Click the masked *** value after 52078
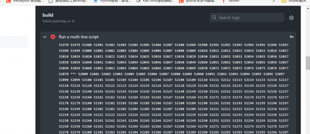This screenshot has height=134, width=310. [x=73, y=74]
